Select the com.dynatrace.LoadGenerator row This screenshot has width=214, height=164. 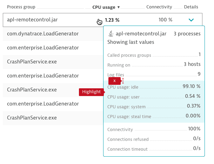(x=53, y=34)
